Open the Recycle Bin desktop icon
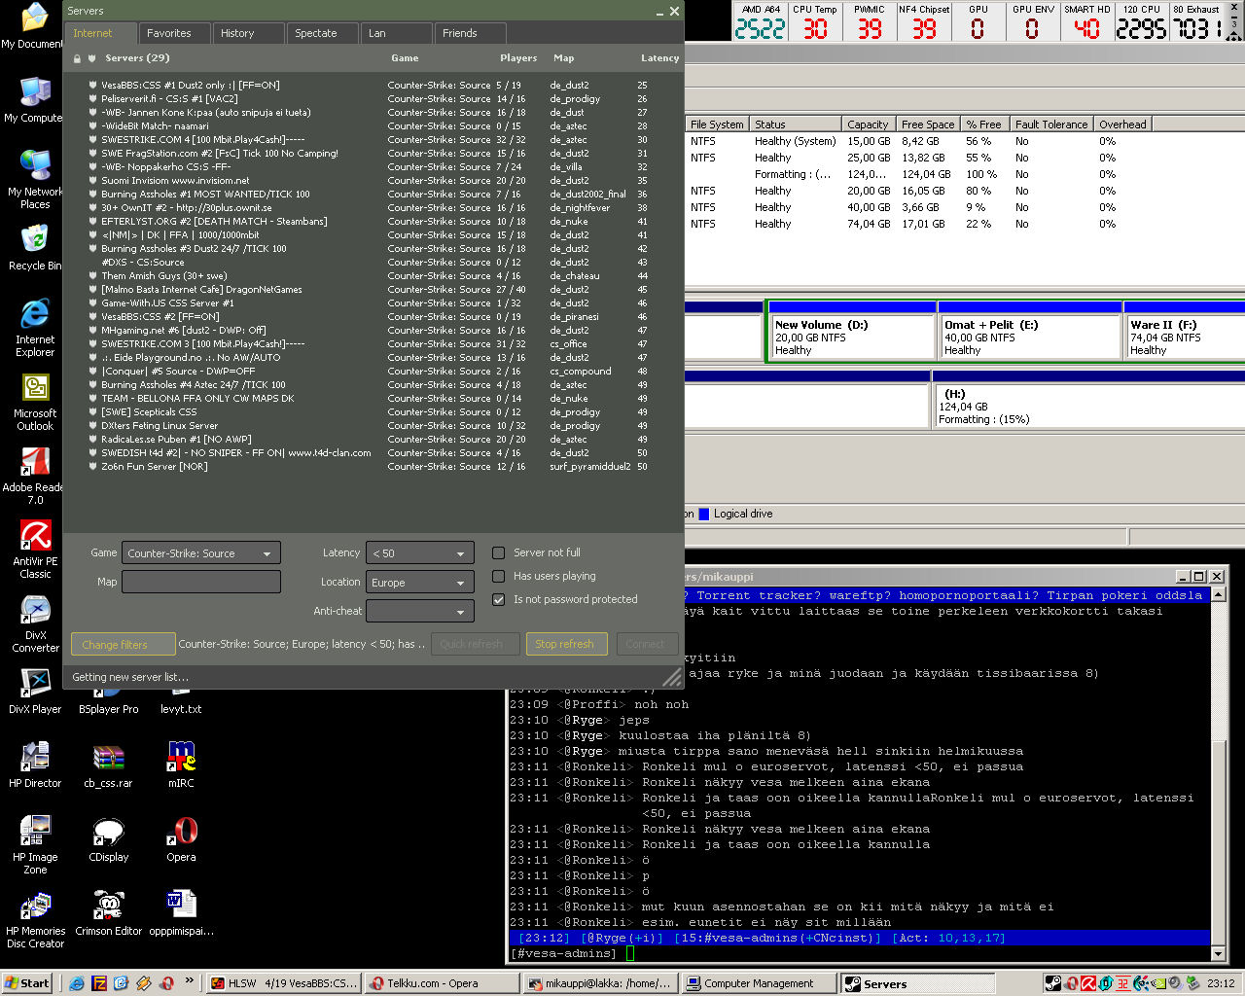Image resolution: width=1245 pixels, height=996 pixels. (34, 248)
